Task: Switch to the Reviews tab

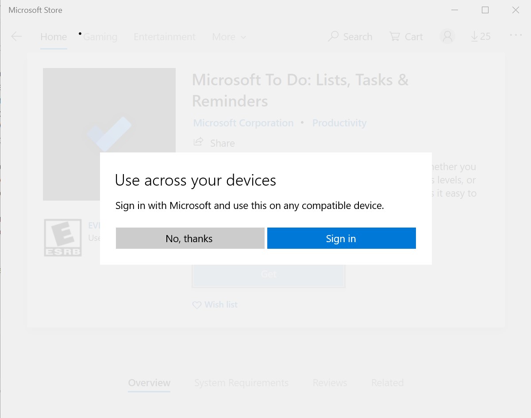Action: tap(330, 383)
